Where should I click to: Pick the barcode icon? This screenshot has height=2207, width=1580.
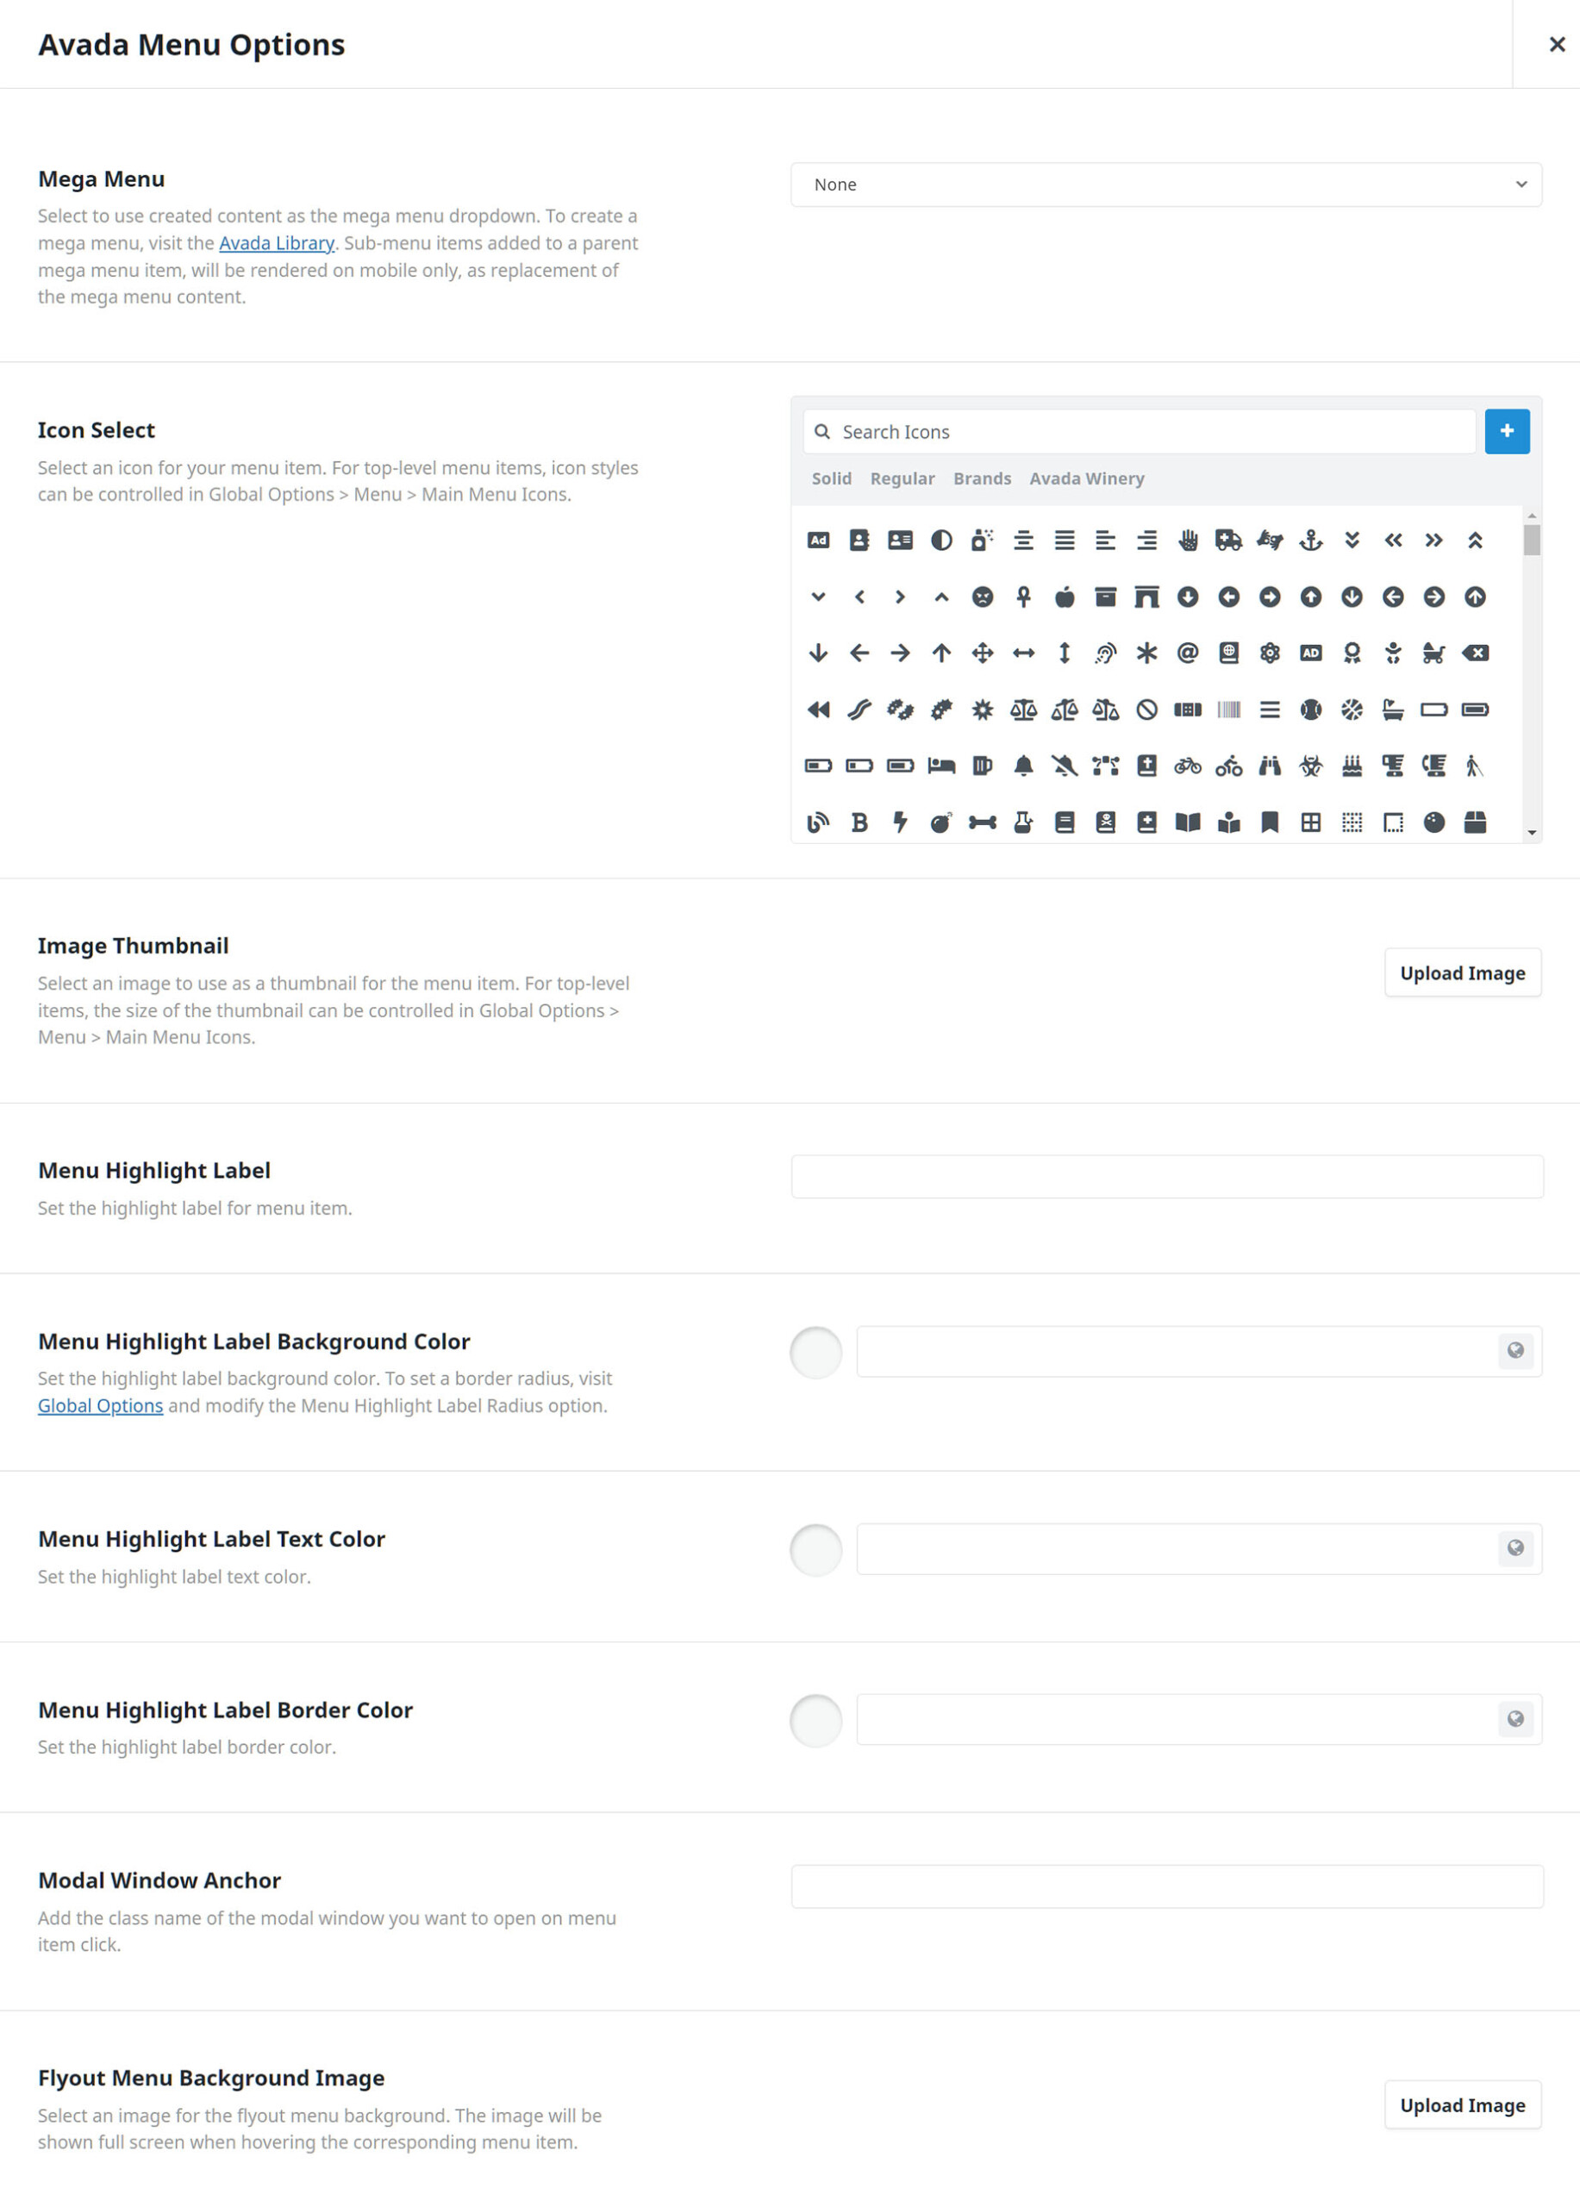point(1229,710)
